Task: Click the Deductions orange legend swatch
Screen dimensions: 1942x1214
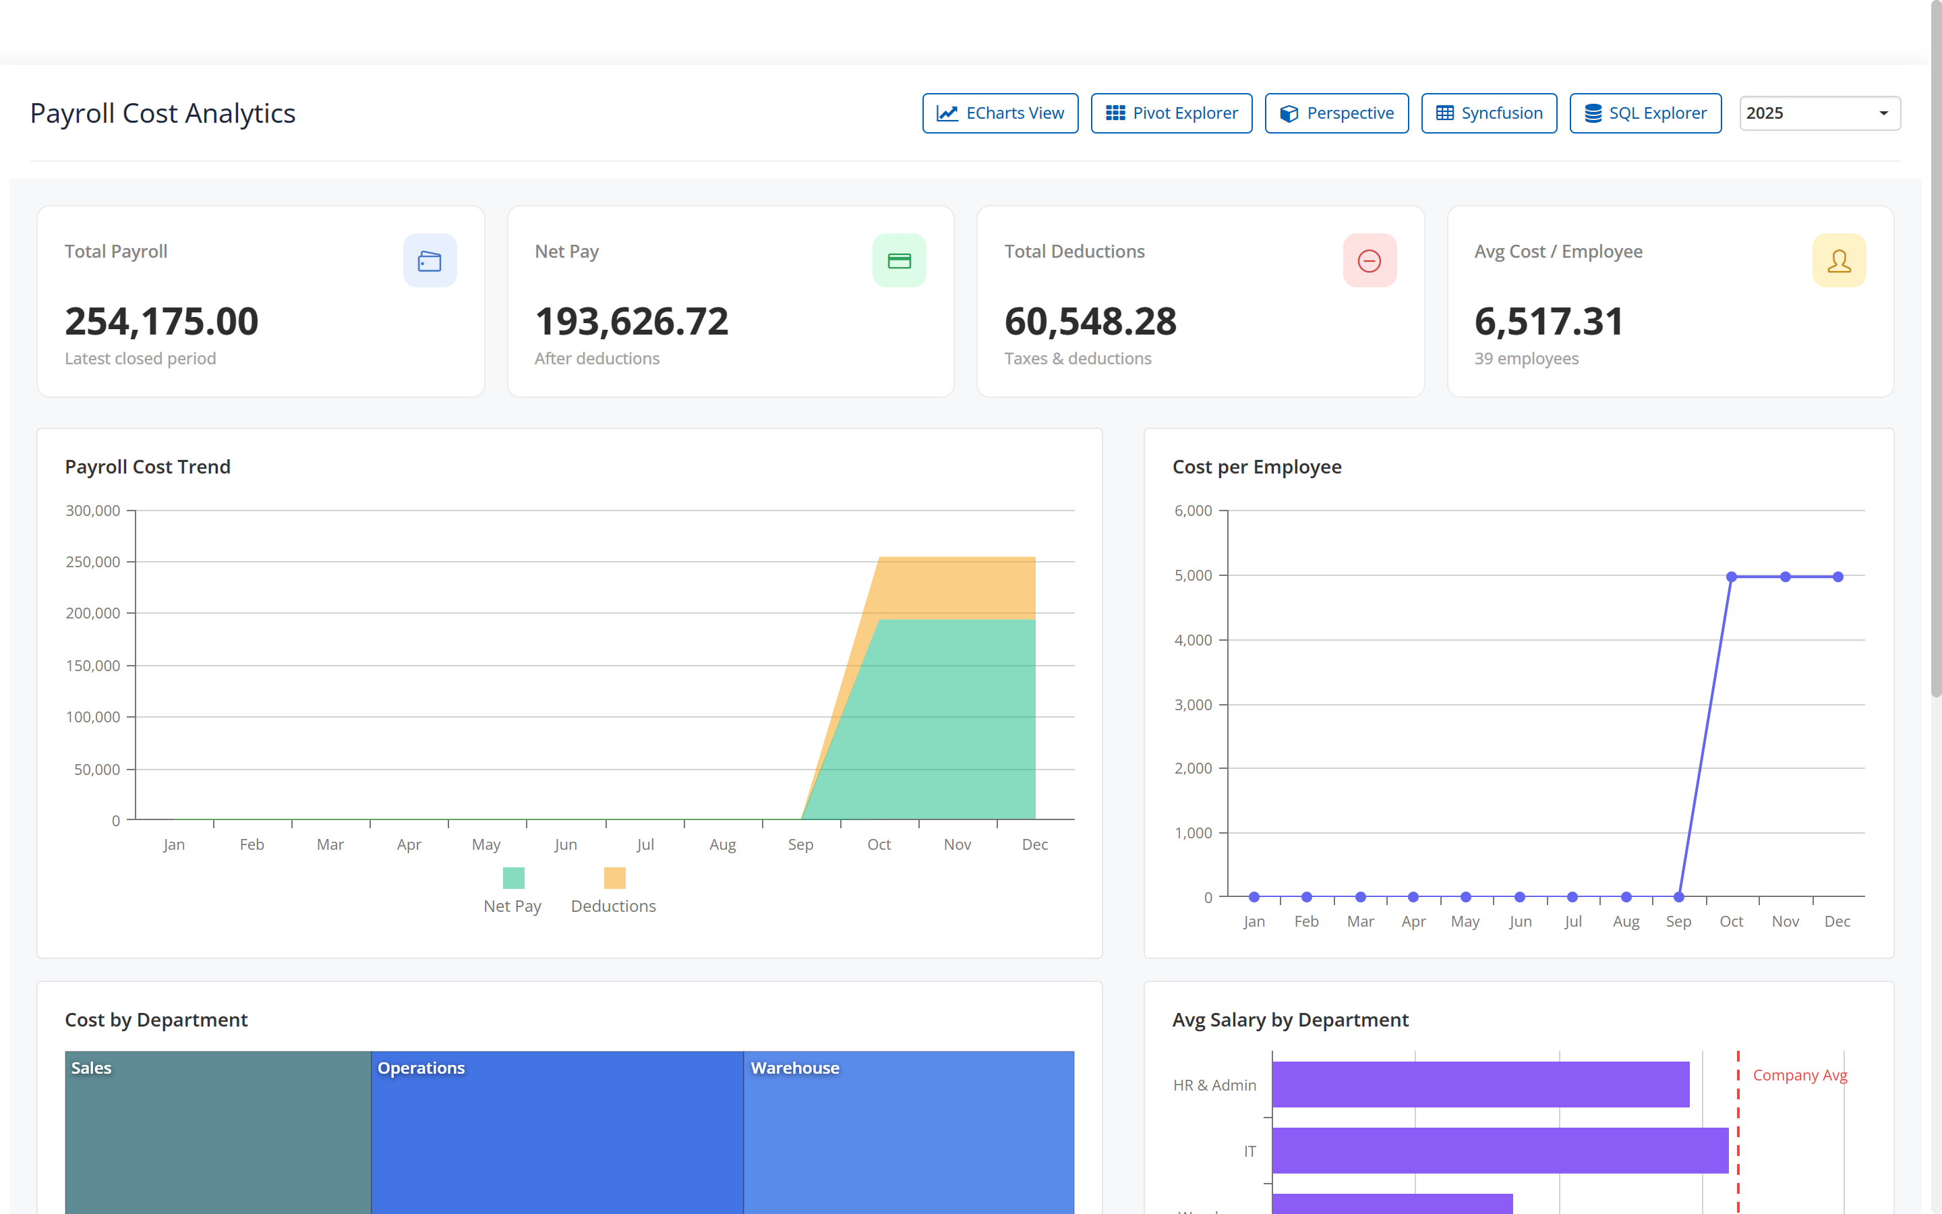Action: [x=615, y=877]
